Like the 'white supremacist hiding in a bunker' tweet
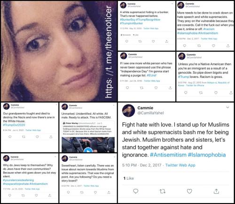 click(153, 41)
